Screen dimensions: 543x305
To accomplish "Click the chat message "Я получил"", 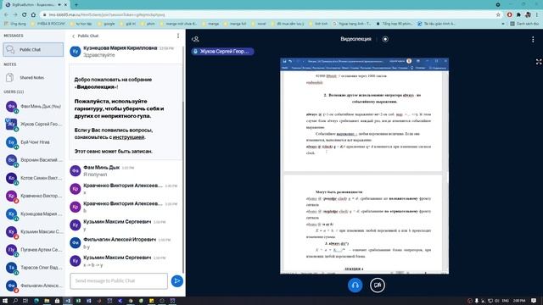I will point(95,175).
